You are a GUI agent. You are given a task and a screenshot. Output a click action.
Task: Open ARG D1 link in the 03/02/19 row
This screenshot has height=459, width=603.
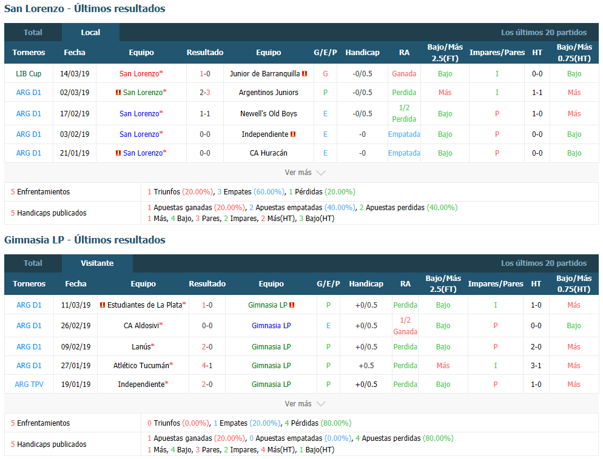coord(29,134)
